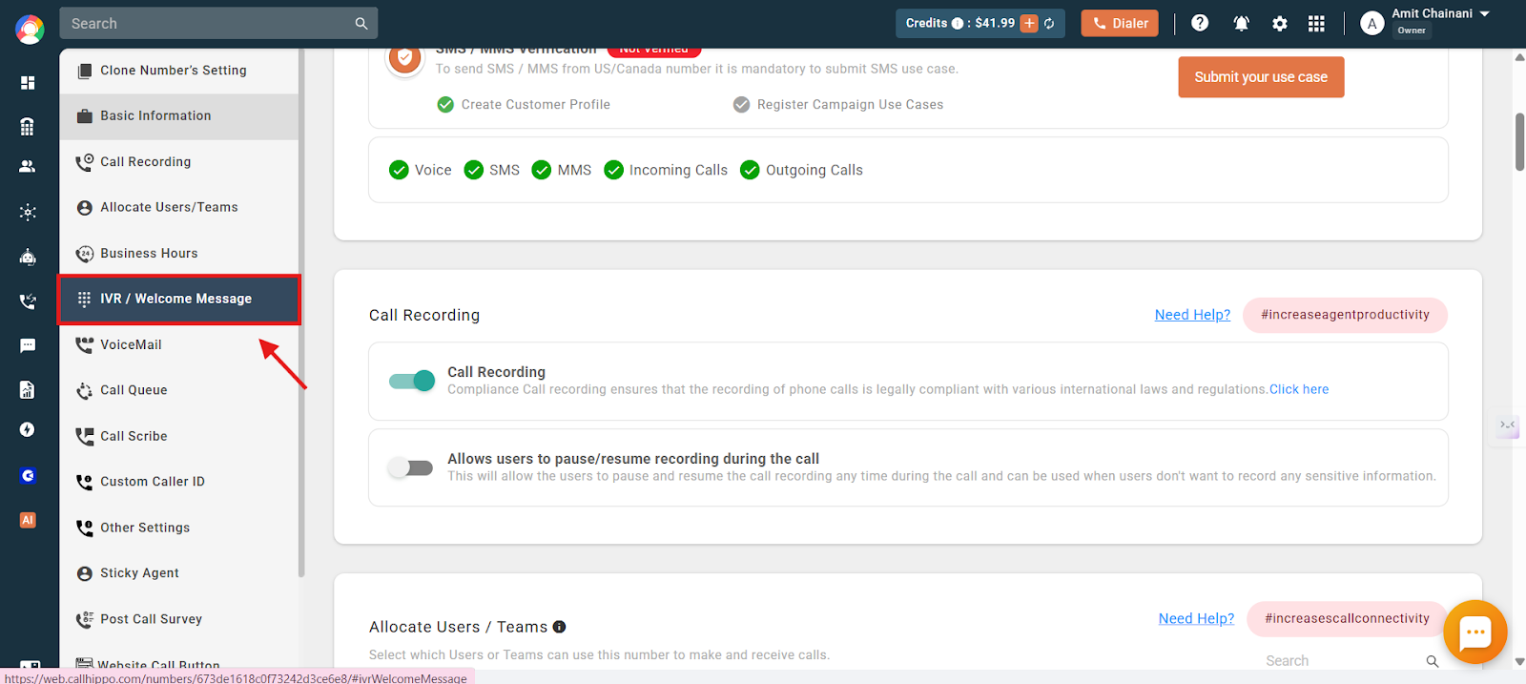Open the dashboard icon in the left rail
The width and height of the screenshot is (1526, 684).
pos(28,83)
